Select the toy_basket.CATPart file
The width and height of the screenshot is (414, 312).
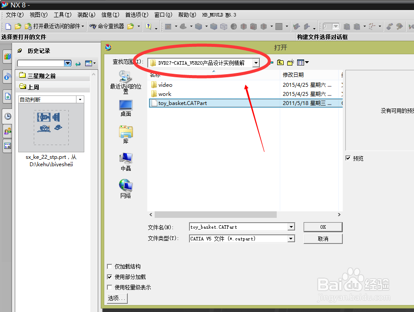pos(182,103)
